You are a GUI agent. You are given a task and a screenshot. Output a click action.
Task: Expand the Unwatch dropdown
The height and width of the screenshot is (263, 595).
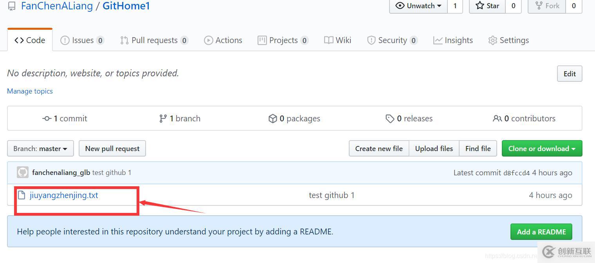click(x=418, y=6)
